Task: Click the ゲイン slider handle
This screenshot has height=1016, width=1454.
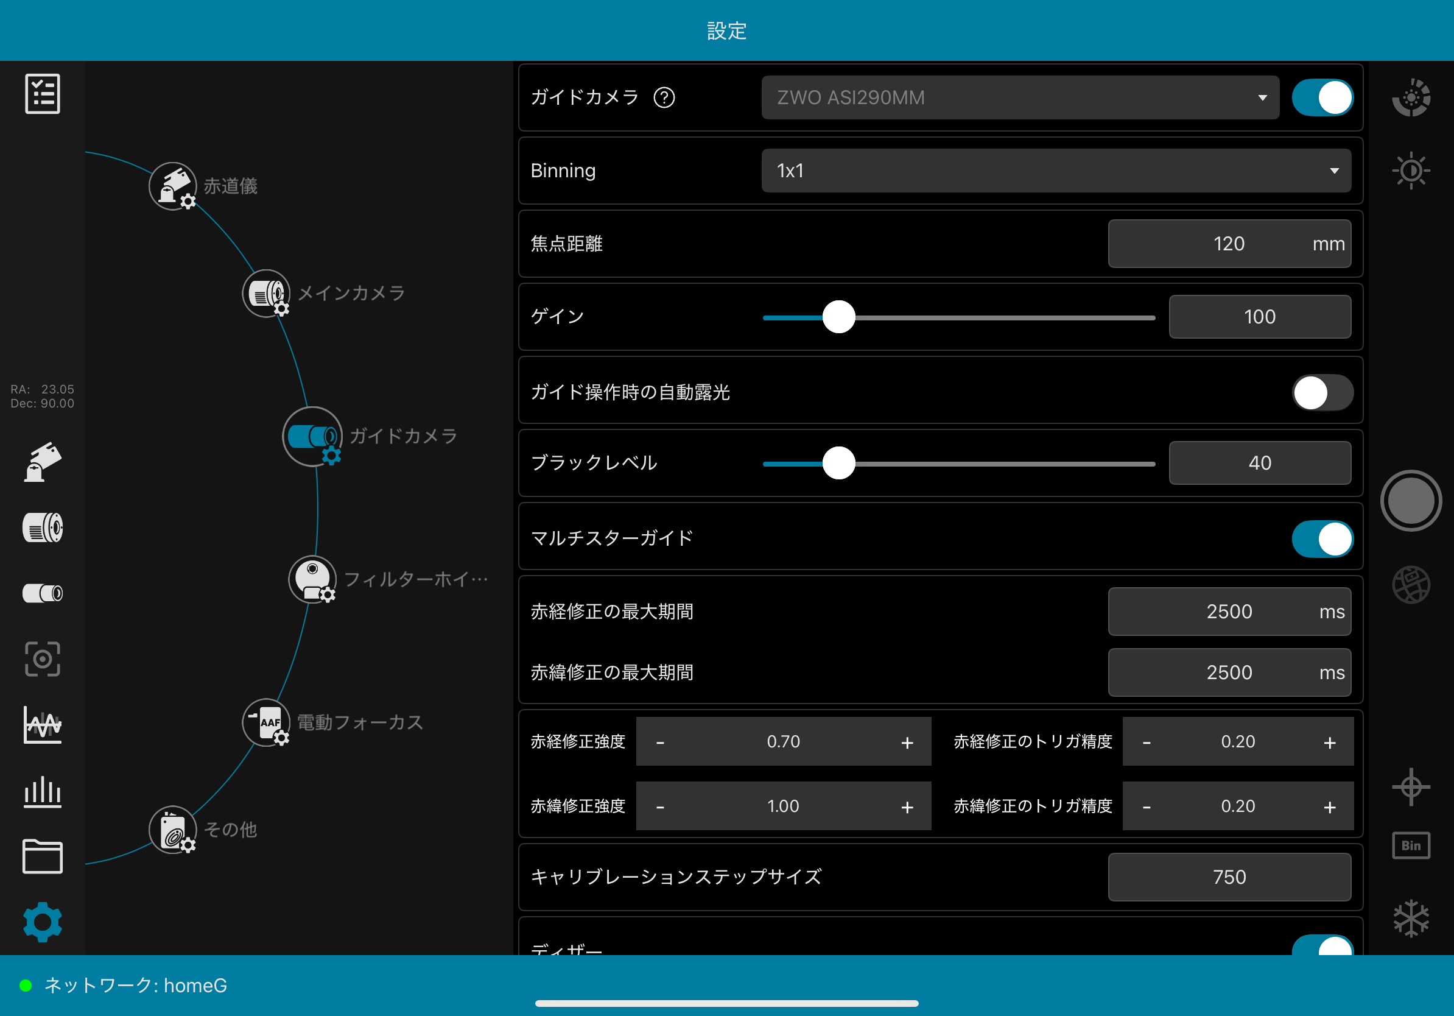Action: click(838, 317)
